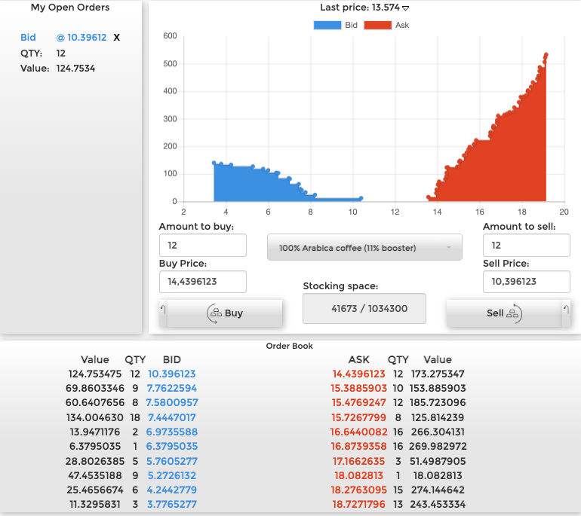Focus the Amount to buy field

coord(203,246)
